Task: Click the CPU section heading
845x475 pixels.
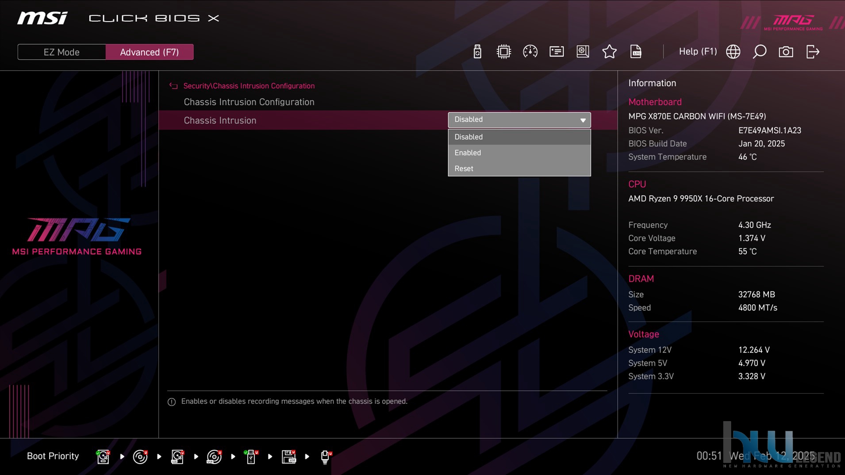Action: tap(637, 184)
